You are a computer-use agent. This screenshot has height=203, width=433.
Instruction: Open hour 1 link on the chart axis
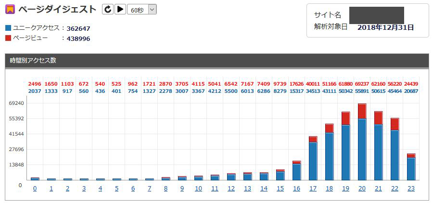(51, 189)
